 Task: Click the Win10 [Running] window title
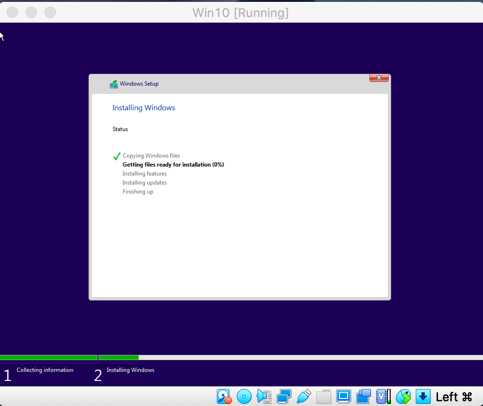coord(241,13)
